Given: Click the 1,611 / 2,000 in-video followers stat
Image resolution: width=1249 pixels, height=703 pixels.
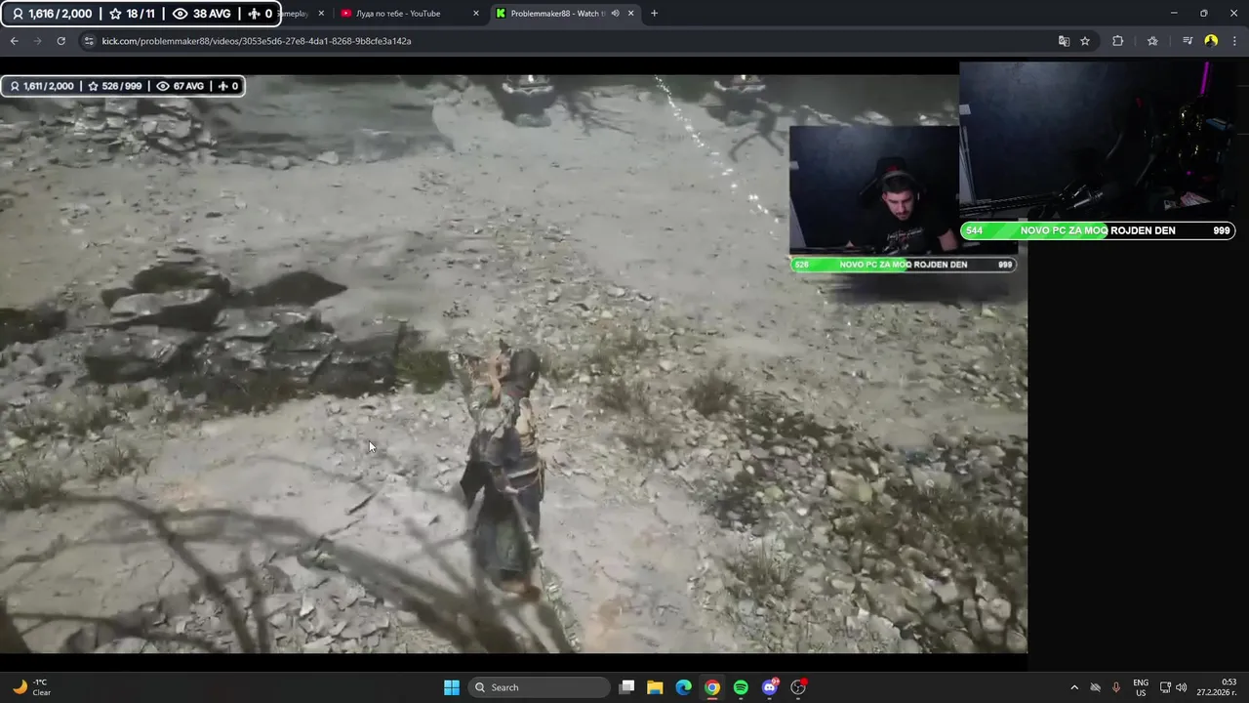Looking at the screenshot, I should pyautogui.click(x=42, y=86).
